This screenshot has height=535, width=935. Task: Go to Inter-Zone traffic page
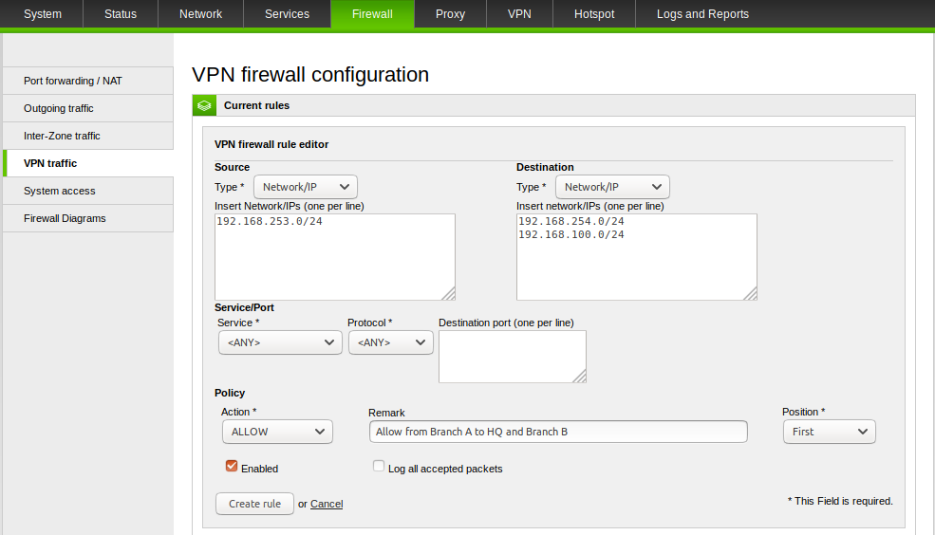click(x=87, y=136)
